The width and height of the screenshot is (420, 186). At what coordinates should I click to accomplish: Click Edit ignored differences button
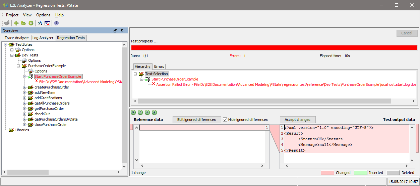pyautogui.click(x=196, y=120)
